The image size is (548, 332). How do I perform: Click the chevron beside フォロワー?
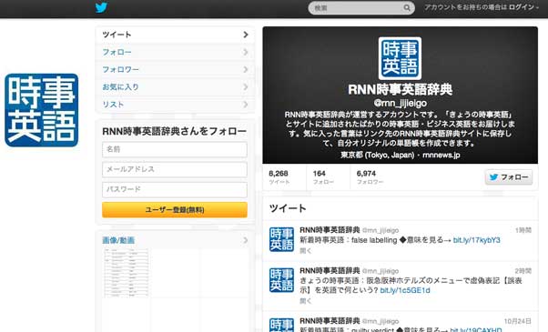pyautogui.click(x=246, y=69)
